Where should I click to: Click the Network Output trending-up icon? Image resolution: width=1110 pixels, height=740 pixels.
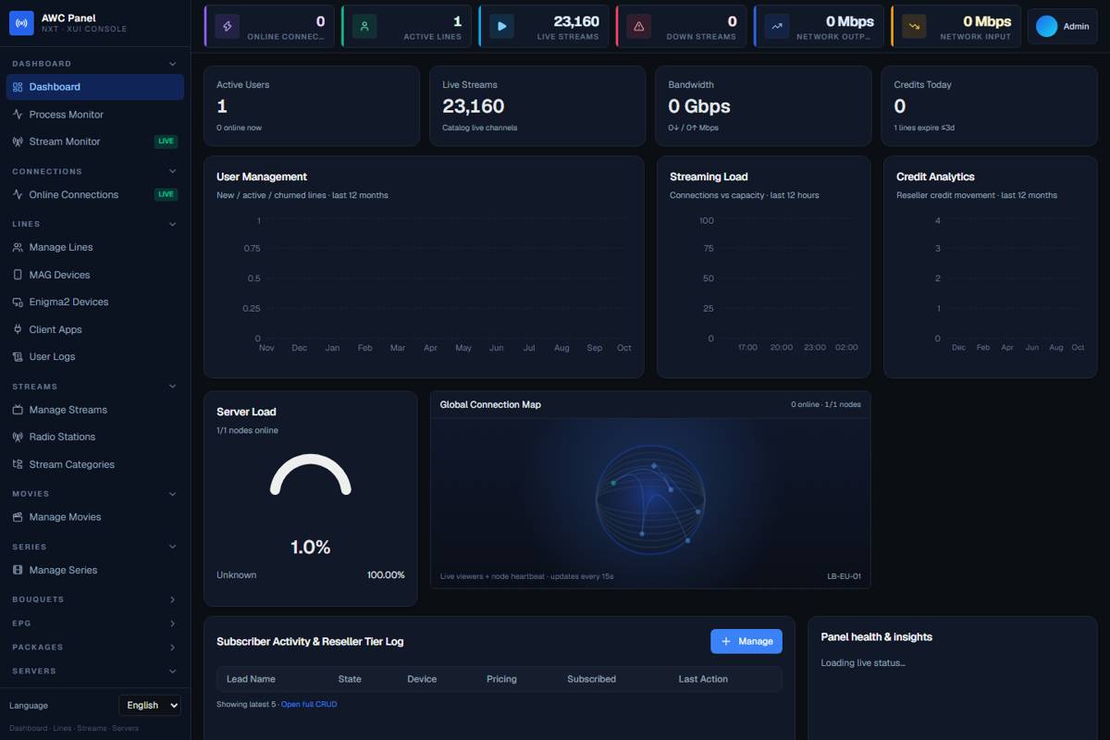tap(777, 26)
